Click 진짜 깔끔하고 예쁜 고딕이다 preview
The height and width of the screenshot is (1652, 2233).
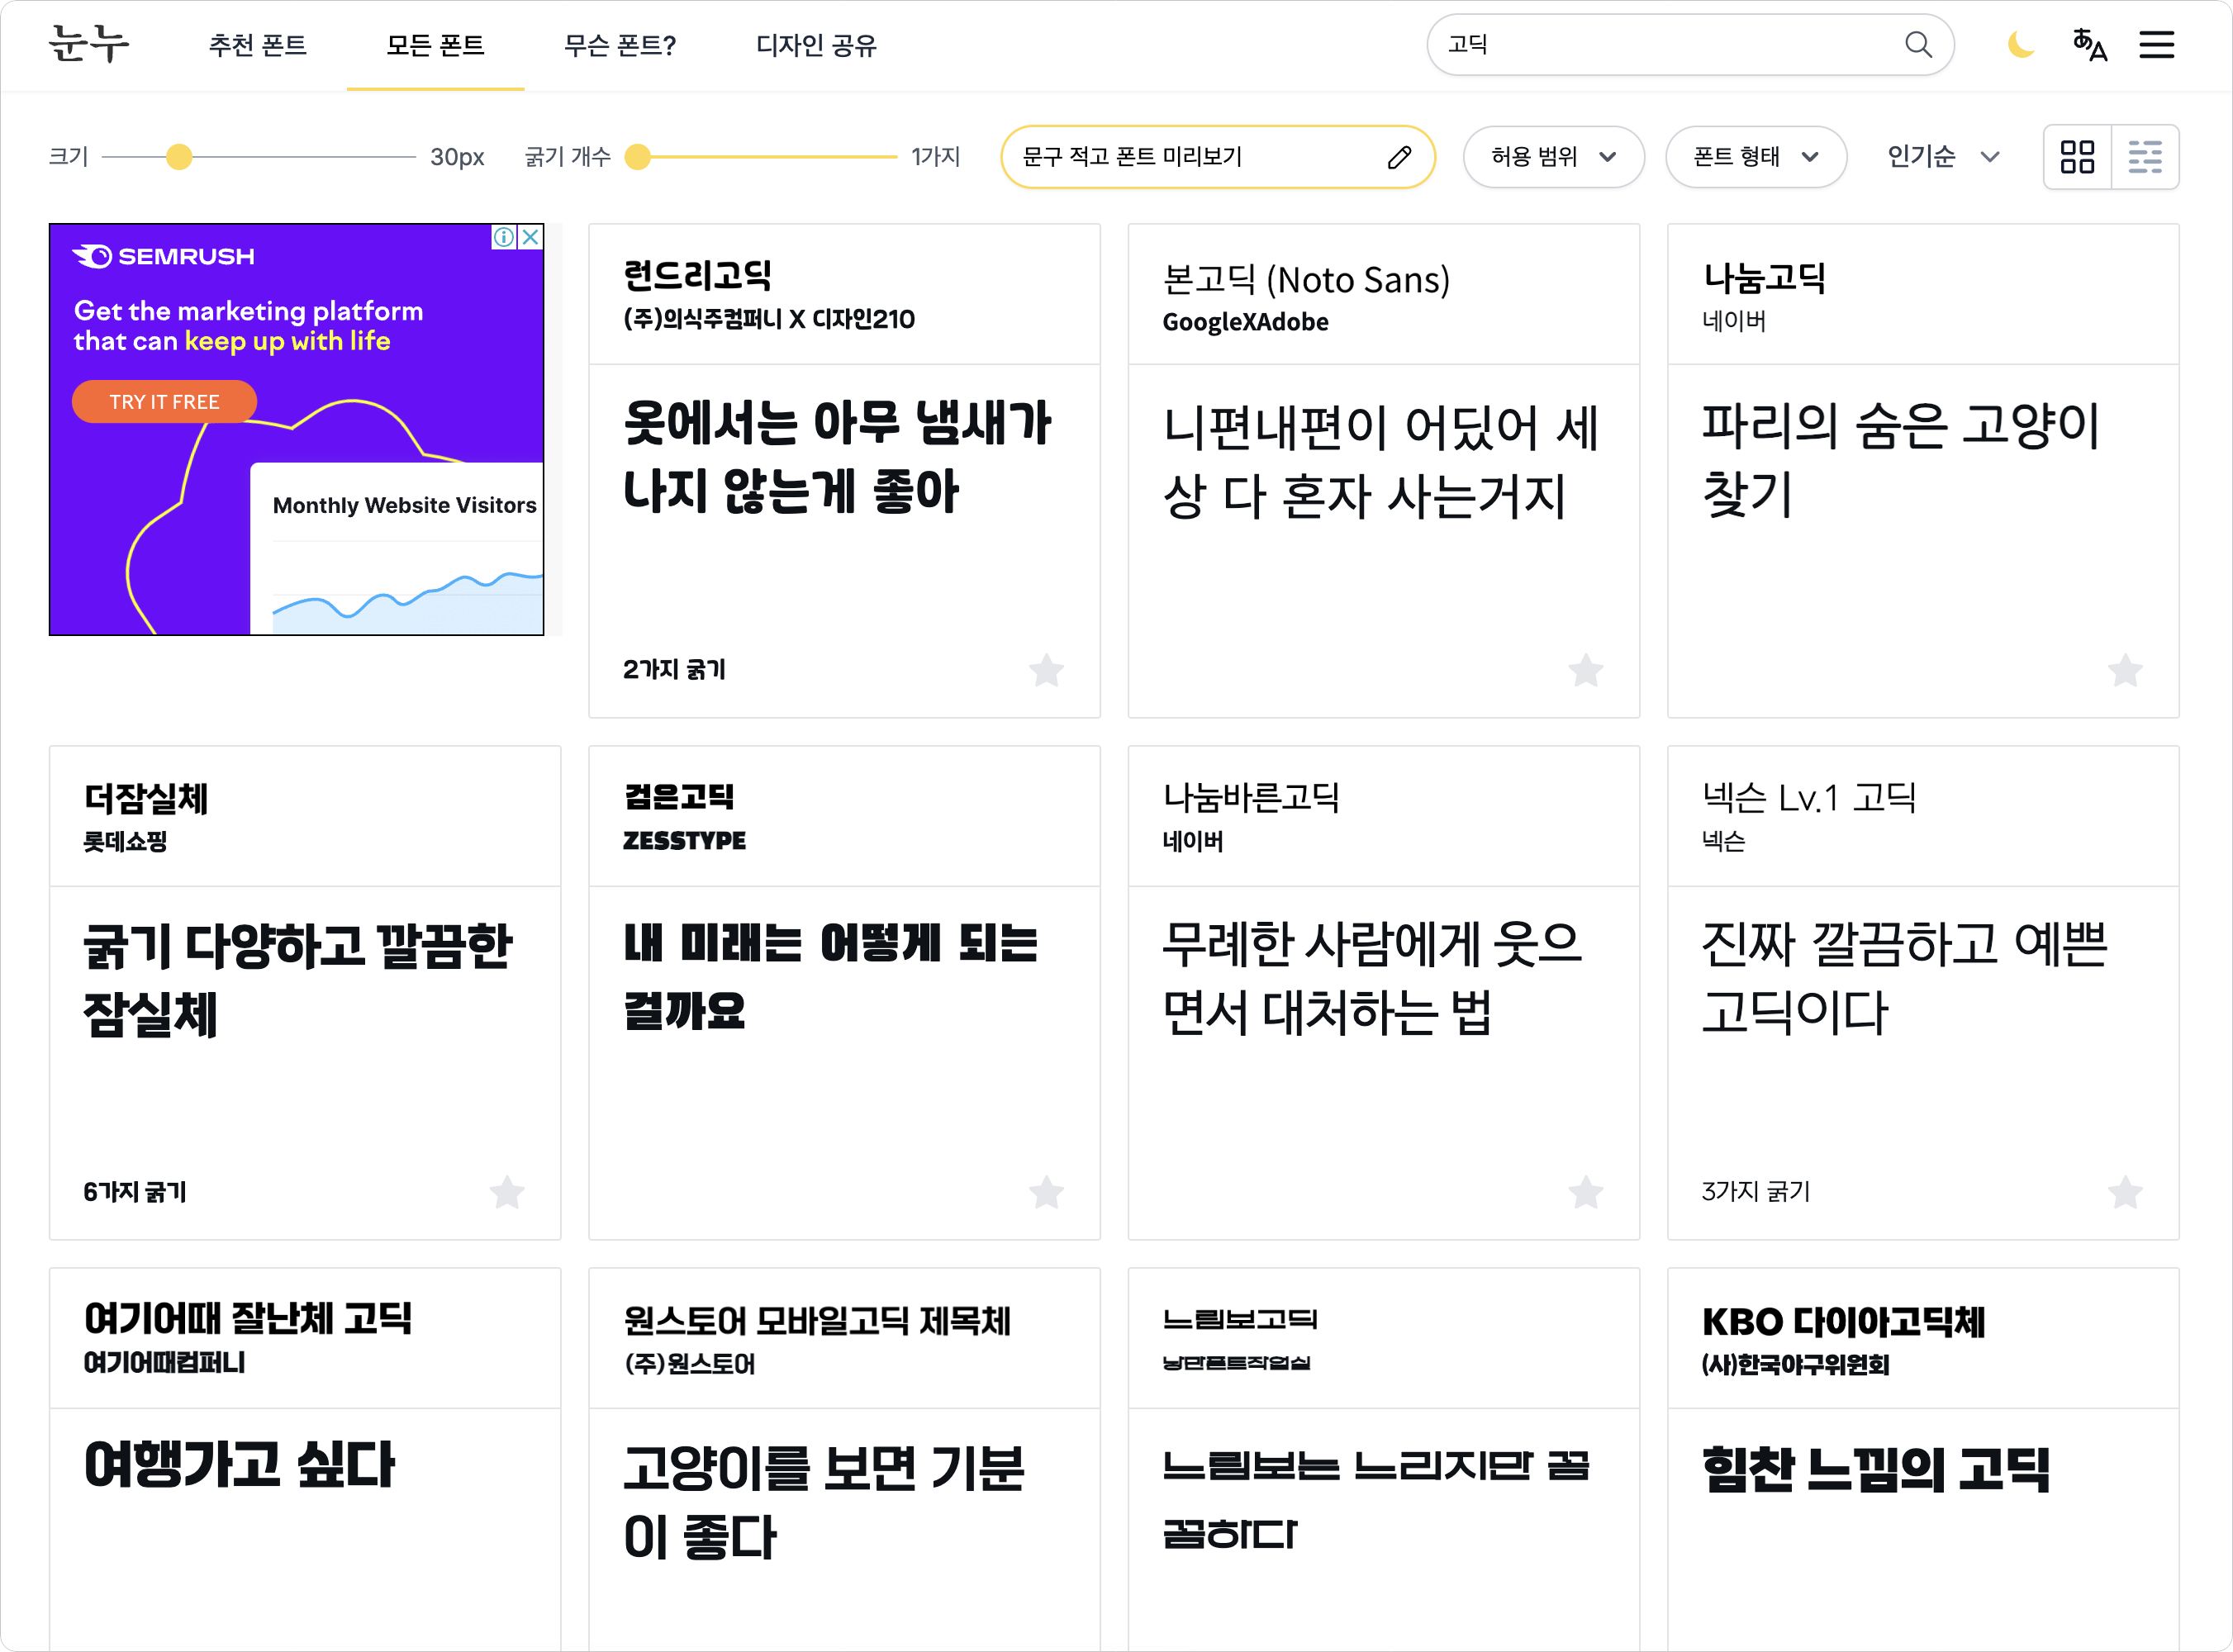(x=1905, y=978)
